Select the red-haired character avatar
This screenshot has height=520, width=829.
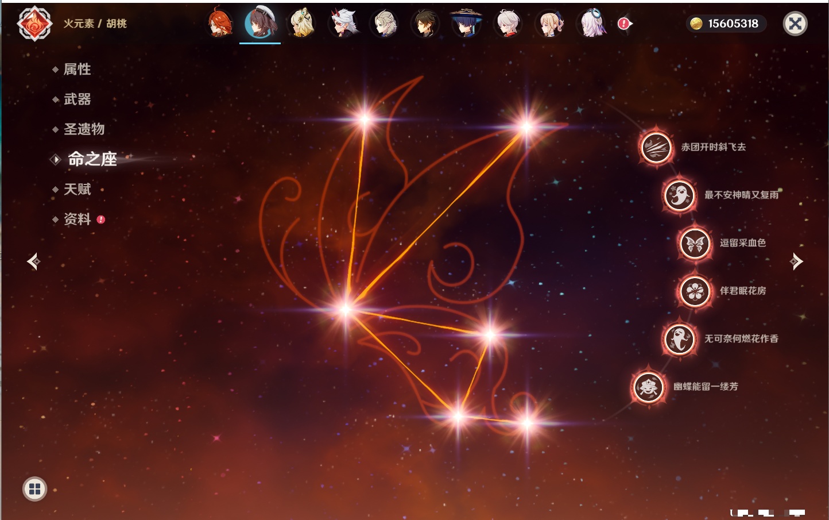pos(219,24)
